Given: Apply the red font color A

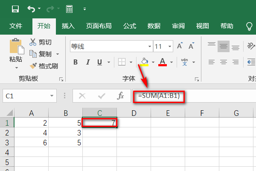Looking at the screenshot, I should pyautogui.click(x=163, y=62).
